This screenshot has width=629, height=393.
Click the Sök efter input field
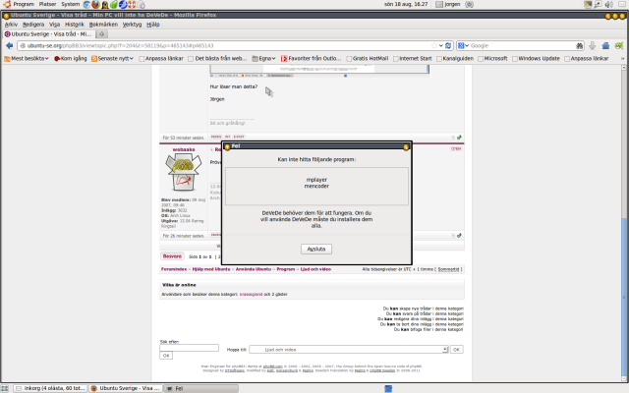189,348
